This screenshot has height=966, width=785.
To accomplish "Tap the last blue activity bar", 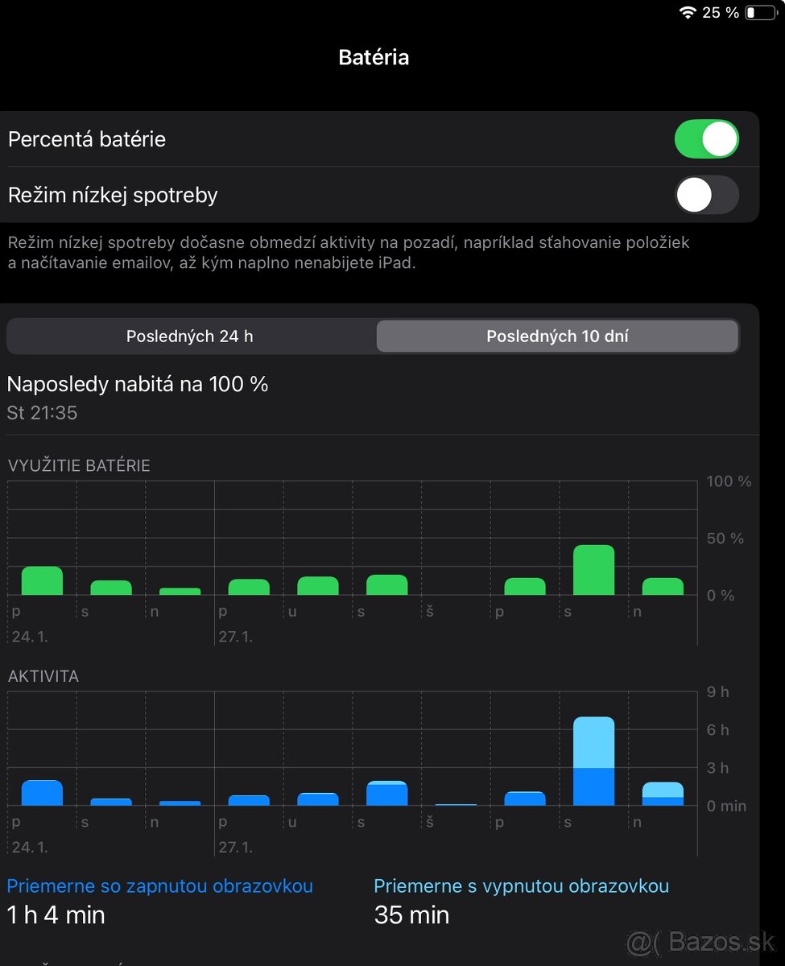I will (663, 794).
